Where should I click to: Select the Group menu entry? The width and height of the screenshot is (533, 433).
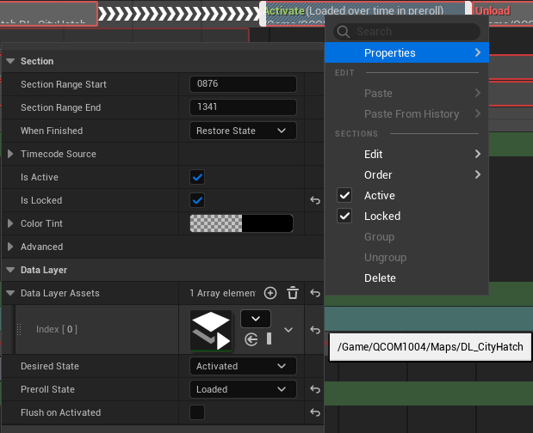406,236
